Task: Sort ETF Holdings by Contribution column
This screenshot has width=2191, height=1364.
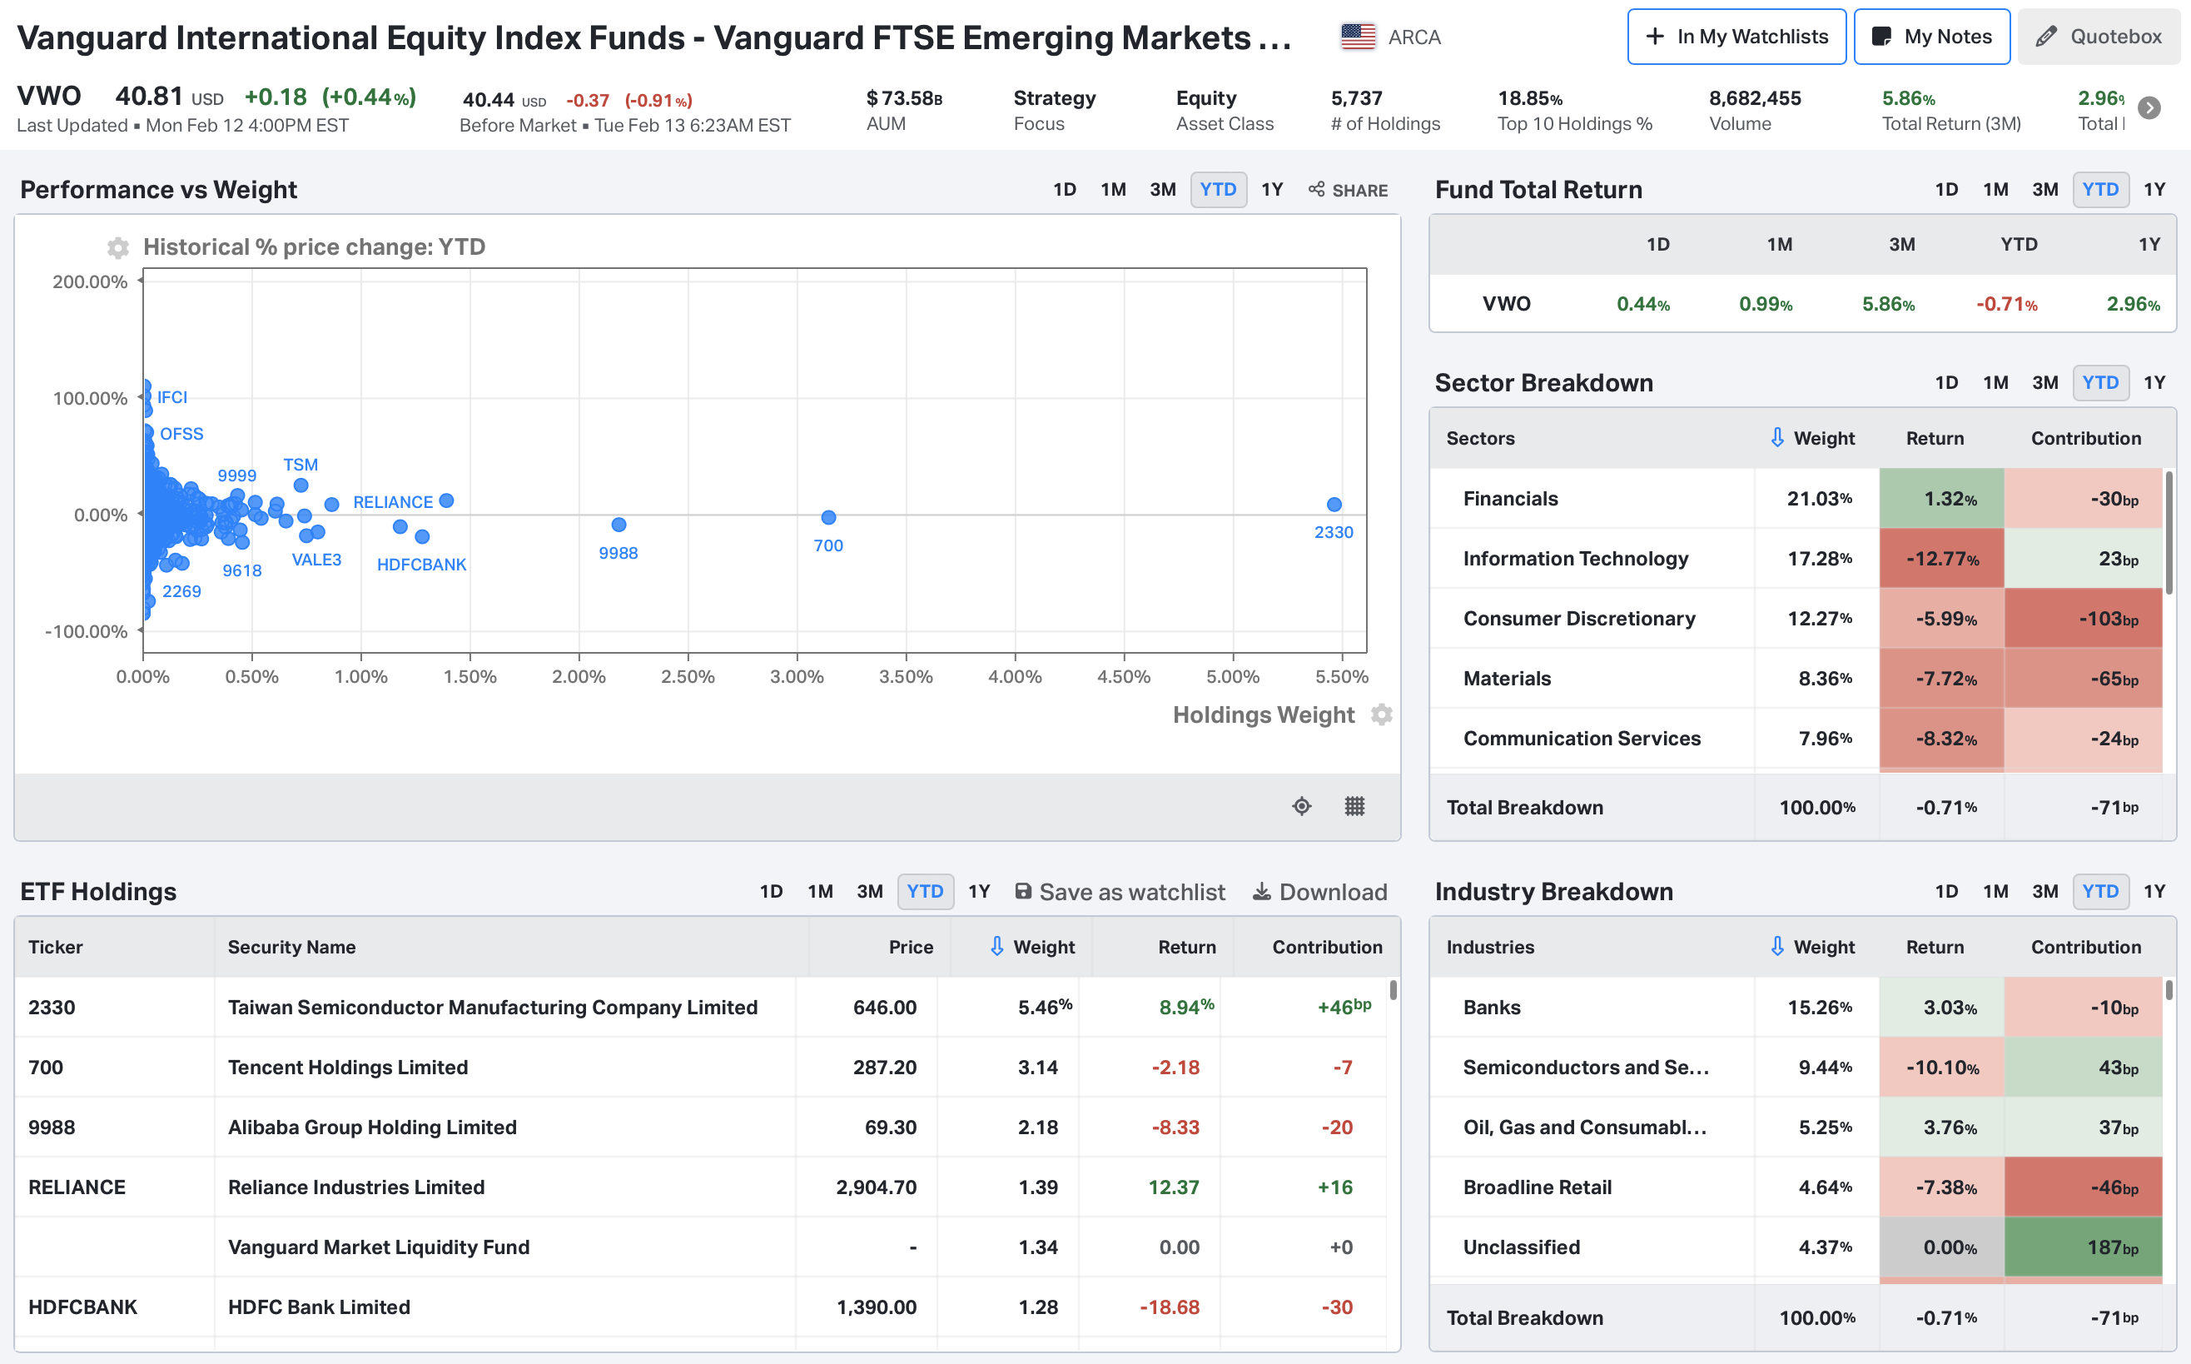Action: point(1327,946)
